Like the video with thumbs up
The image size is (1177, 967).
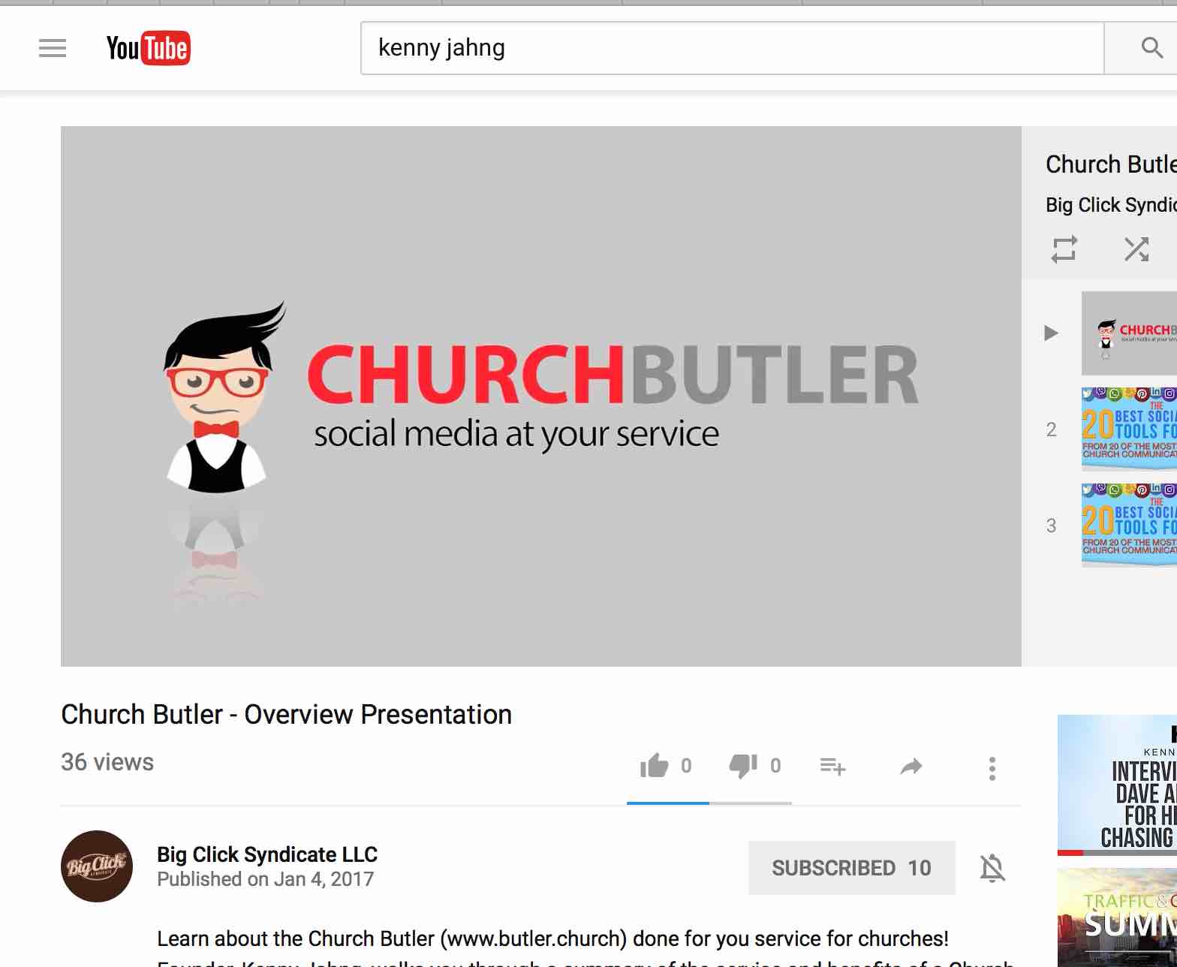click(x=654, y=766)
